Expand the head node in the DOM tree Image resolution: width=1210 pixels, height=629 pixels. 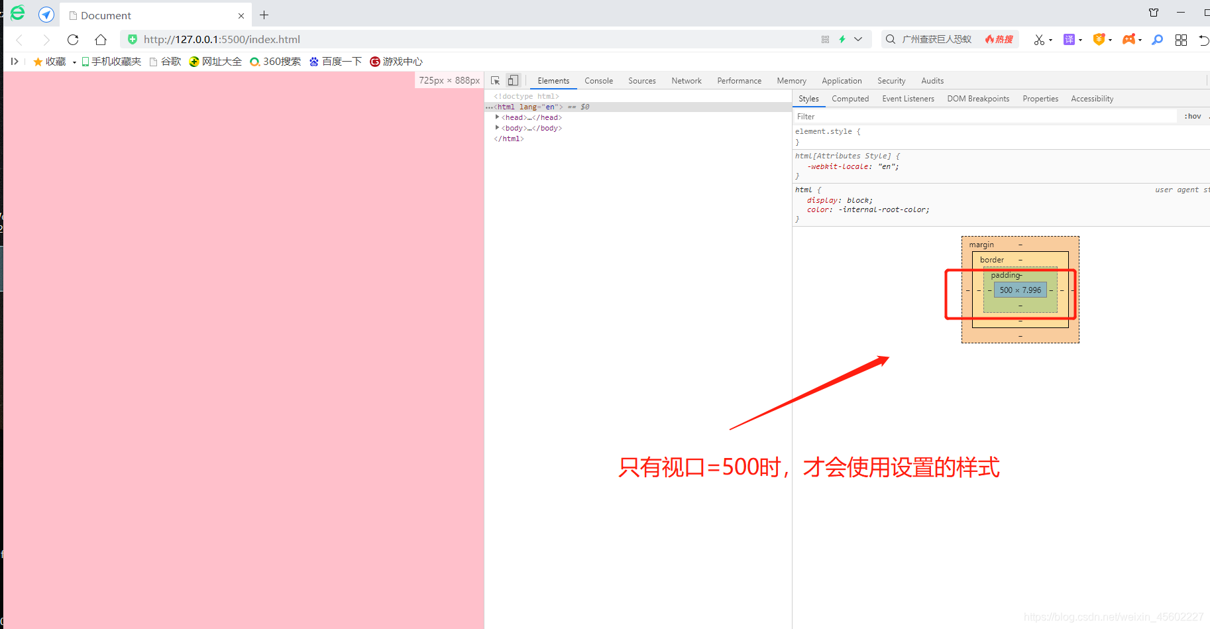[497, 117]
